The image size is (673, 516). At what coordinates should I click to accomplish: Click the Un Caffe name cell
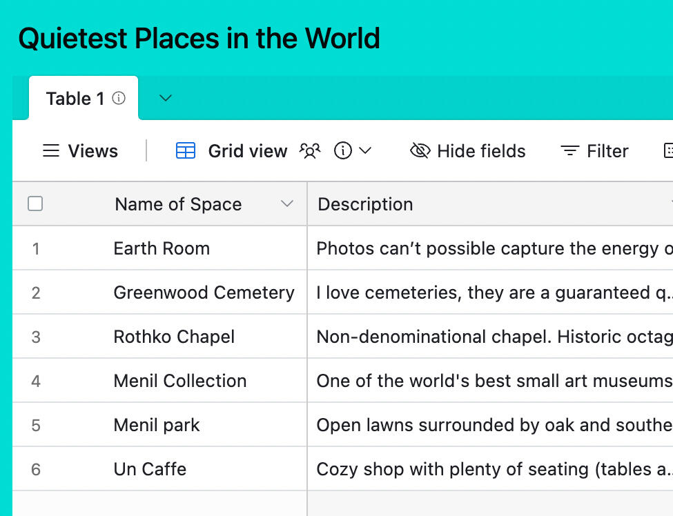[150, 469]
